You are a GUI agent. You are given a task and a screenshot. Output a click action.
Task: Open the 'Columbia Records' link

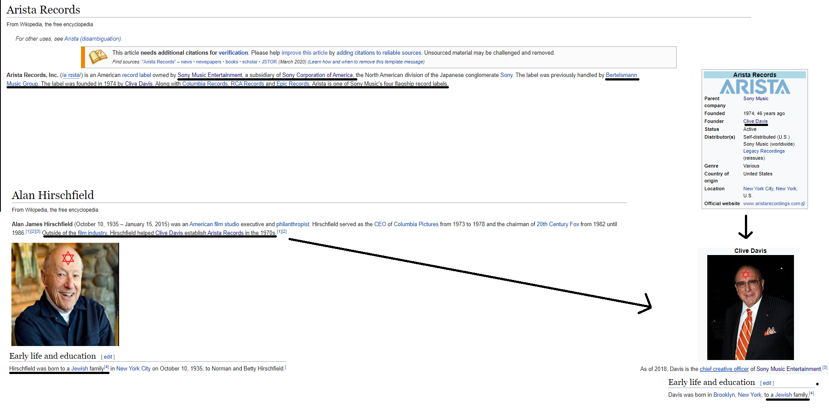click(205, 84)
